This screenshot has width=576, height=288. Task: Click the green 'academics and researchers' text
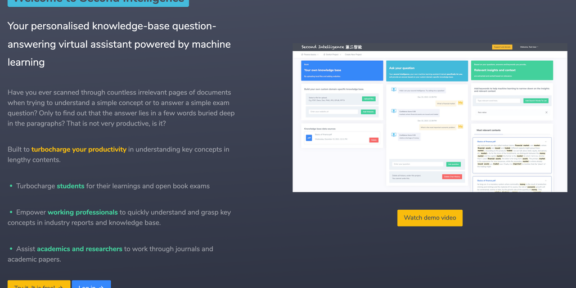(79, 249)
